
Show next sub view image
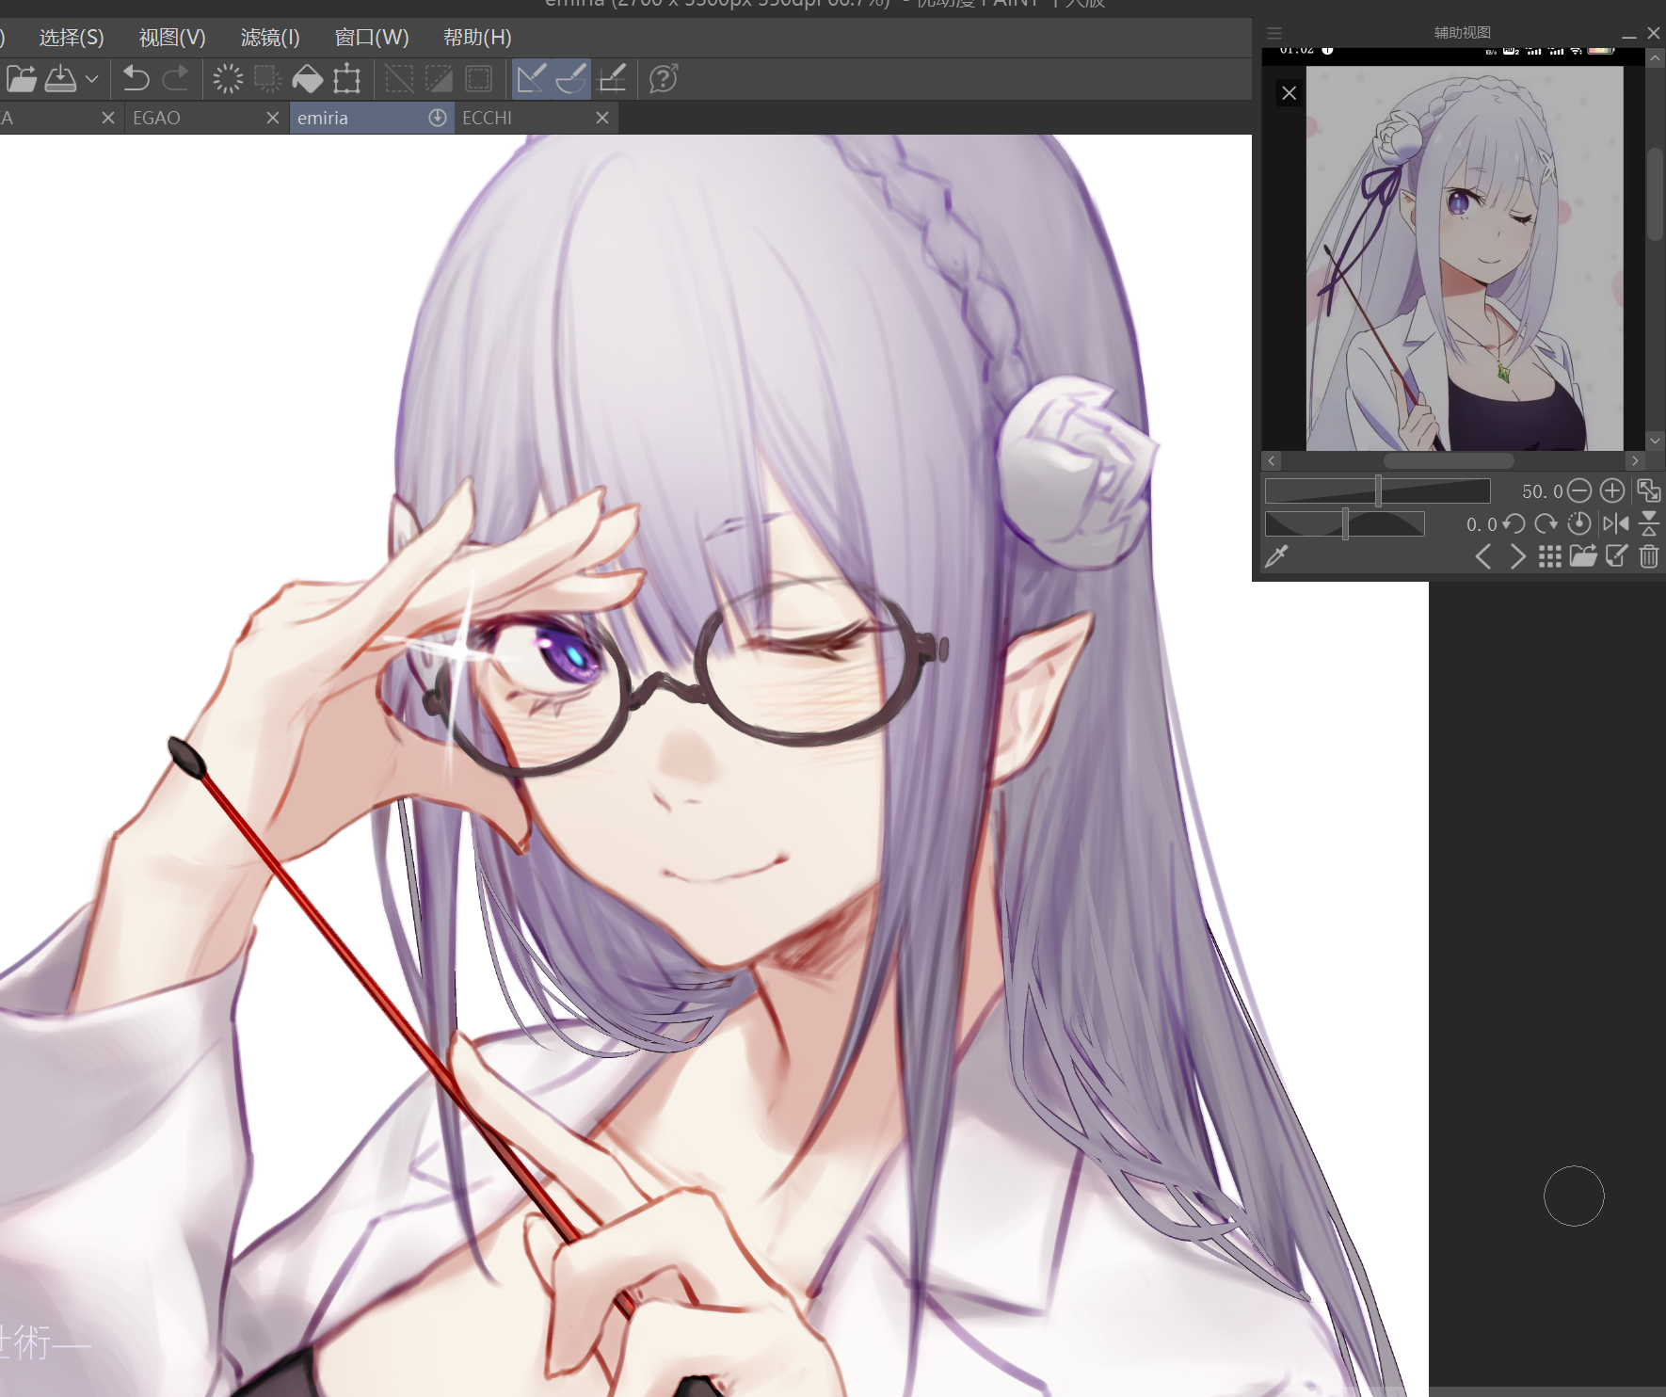pyautogui.click(x=1517, y=556)
